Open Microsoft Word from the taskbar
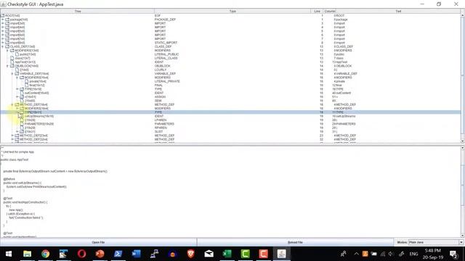Screen dimensions: 465x261 coord(136,254)
